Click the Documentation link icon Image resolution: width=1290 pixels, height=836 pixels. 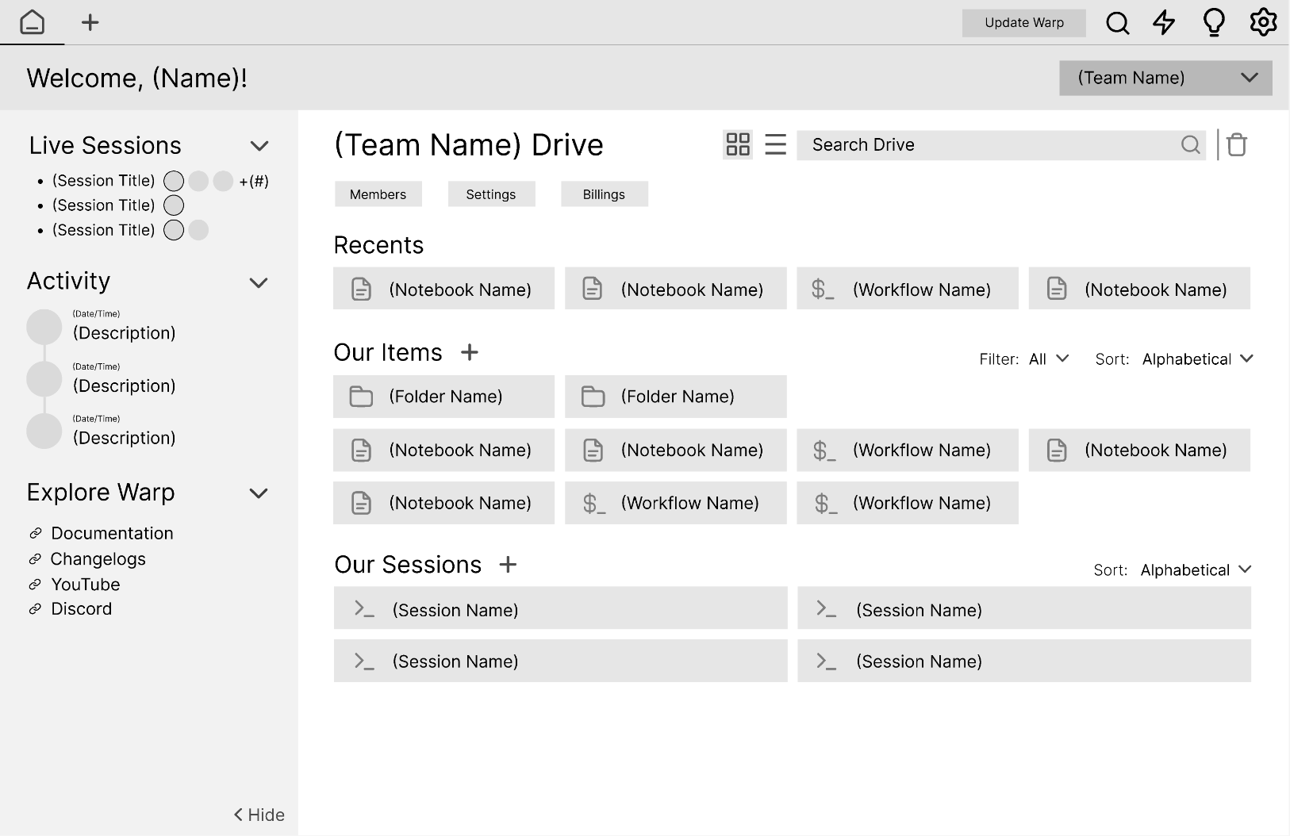coord(35,533)
